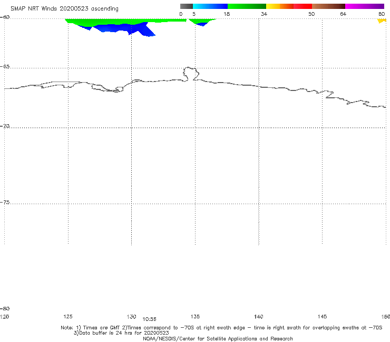Click the NOAA/NESDIS credit line
This screenshot has width=390, height=342.
218,338
